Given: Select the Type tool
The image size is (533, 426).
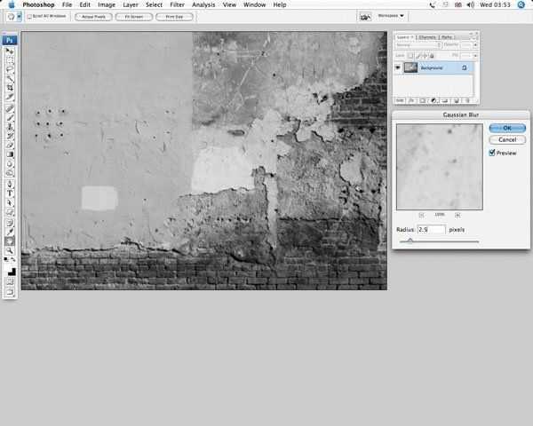Looking at the screenshot, I should tap(11, 192).
